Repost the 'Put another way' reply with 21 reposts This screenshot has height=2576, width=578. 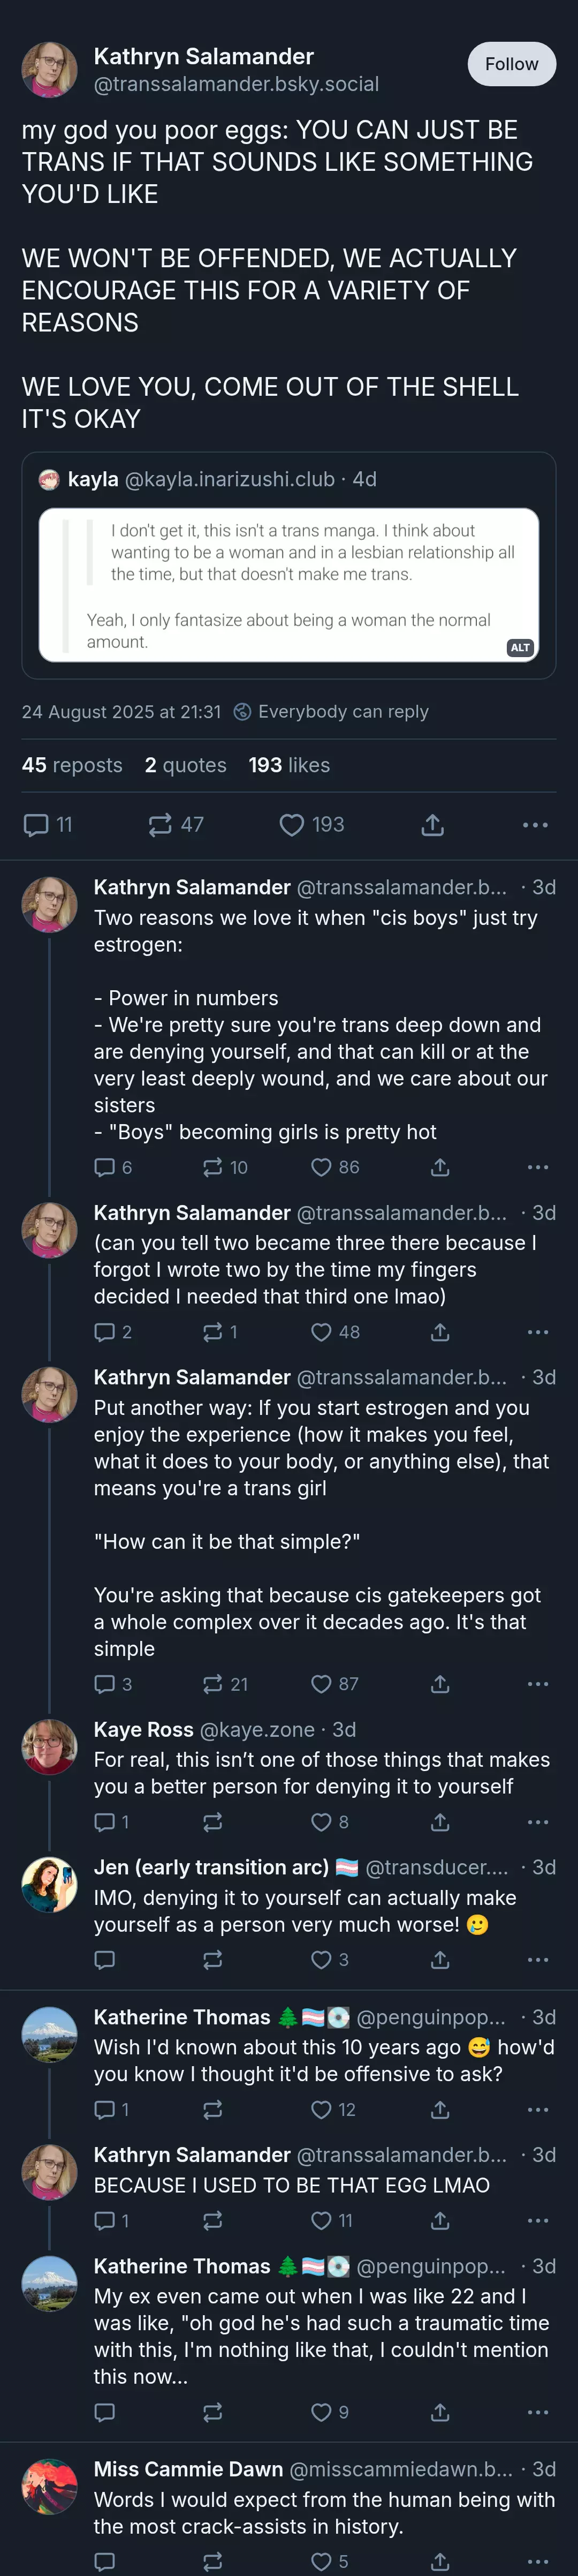(x=225, y=1684)
